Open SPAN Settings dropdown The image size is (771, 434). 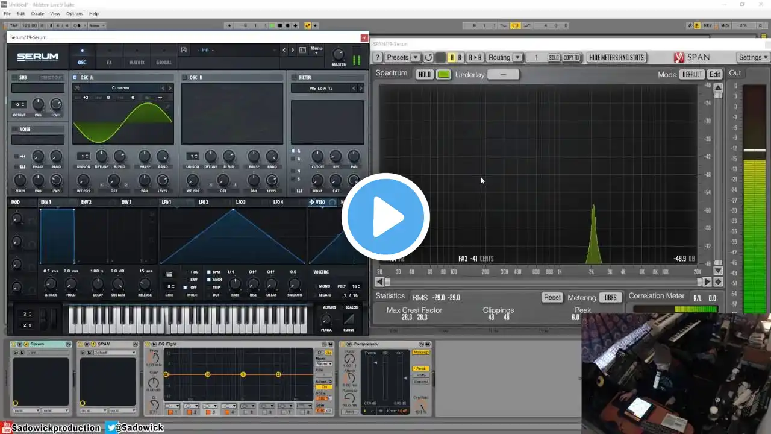point(754,58)
